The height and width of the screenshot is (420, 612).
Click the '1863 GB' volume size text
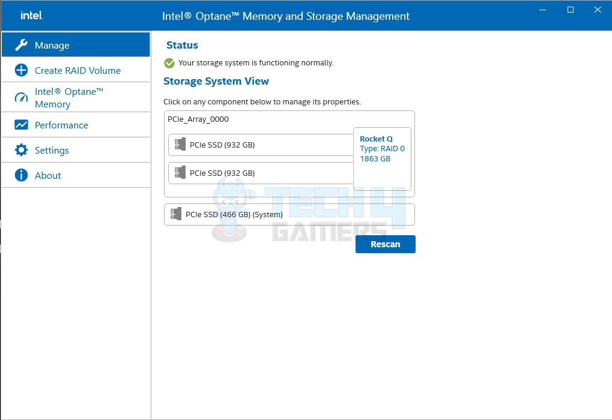[x=375, y=159]
